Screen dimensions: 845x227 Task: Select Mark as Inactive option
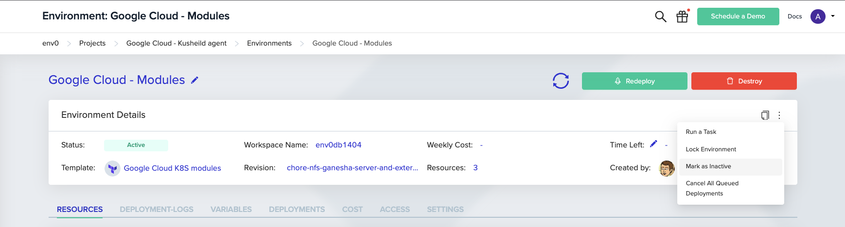730,166
